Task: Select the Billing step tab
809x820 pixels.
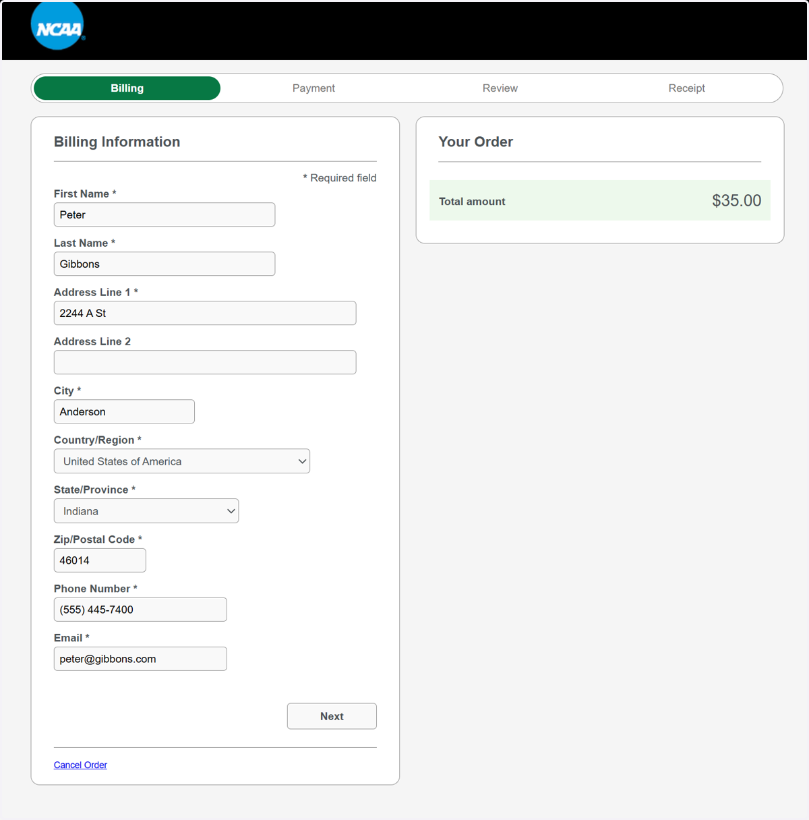Action: coord(127,88)
